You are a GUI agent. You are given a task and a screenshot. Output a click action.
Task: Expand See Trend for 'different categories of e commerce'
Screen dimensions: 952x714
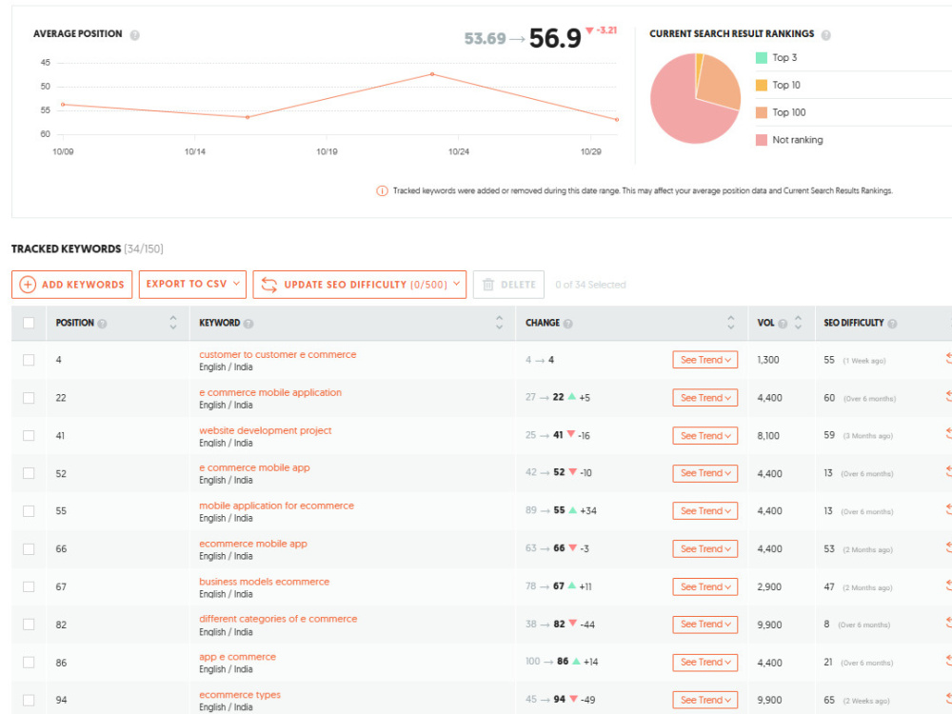pyautogui.click(x=704, y=625)
